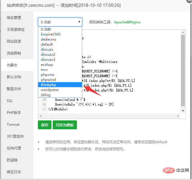Select the mvc option
This screenshot has width=192, height=180.
(60, 70)
